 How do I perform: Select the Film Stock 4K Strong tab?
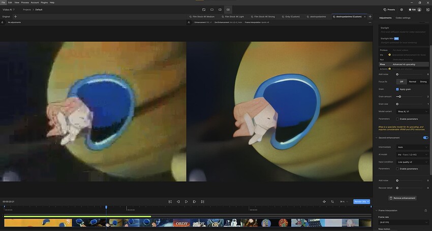[263, 17]
